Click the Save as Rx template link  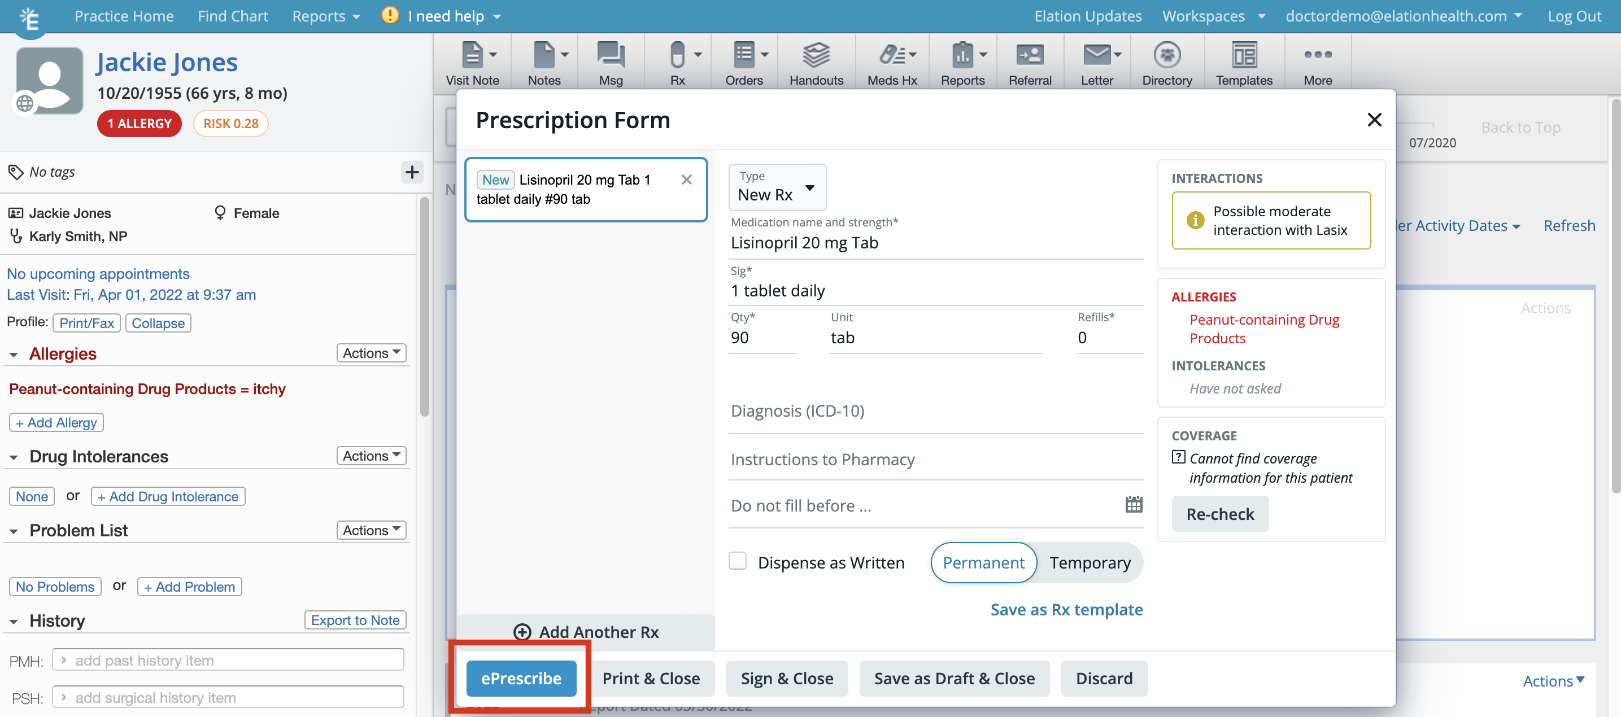1066,610
